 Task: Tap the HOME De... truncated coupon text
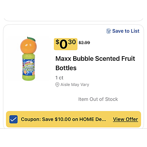(x=93, y=119)
